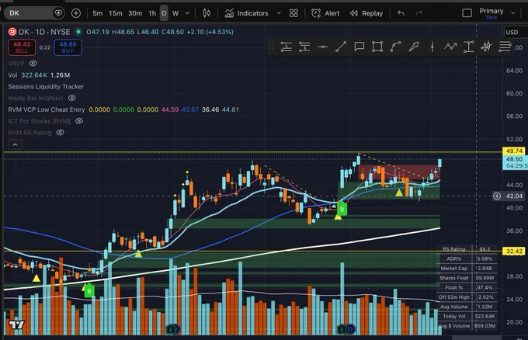Select the Vol indicator label
528x340 pixels.
pos(12,75)
